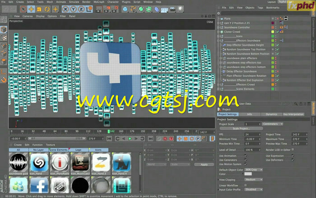The height and width of the screenshot is (198, 316).
Task: Step to the next frame
Action: 136,139
